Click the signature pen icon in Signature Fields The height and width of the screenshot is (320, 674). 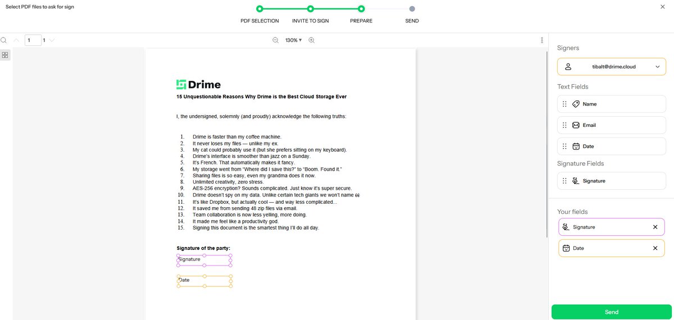point(576,181)
